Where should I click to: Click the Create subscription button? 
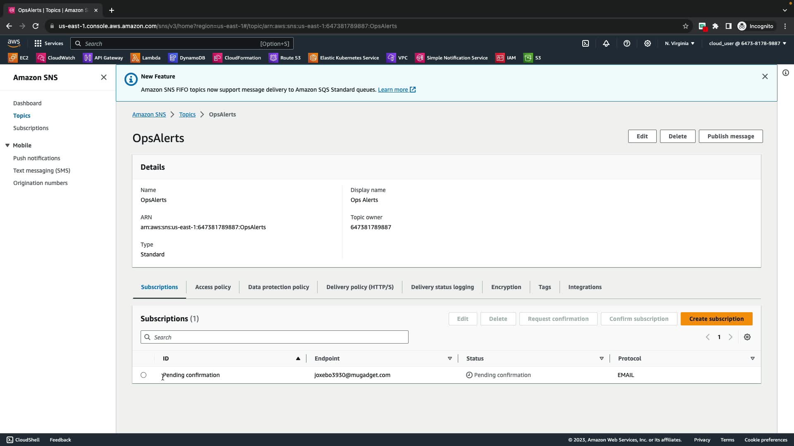tap(716, 319)
